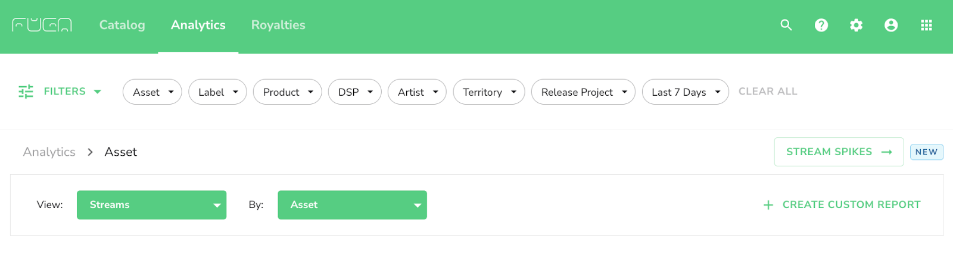The width and height of the screenshot is (953, 255).
Task: Open the Release Project filter dropdown
Action: point(583,92)
